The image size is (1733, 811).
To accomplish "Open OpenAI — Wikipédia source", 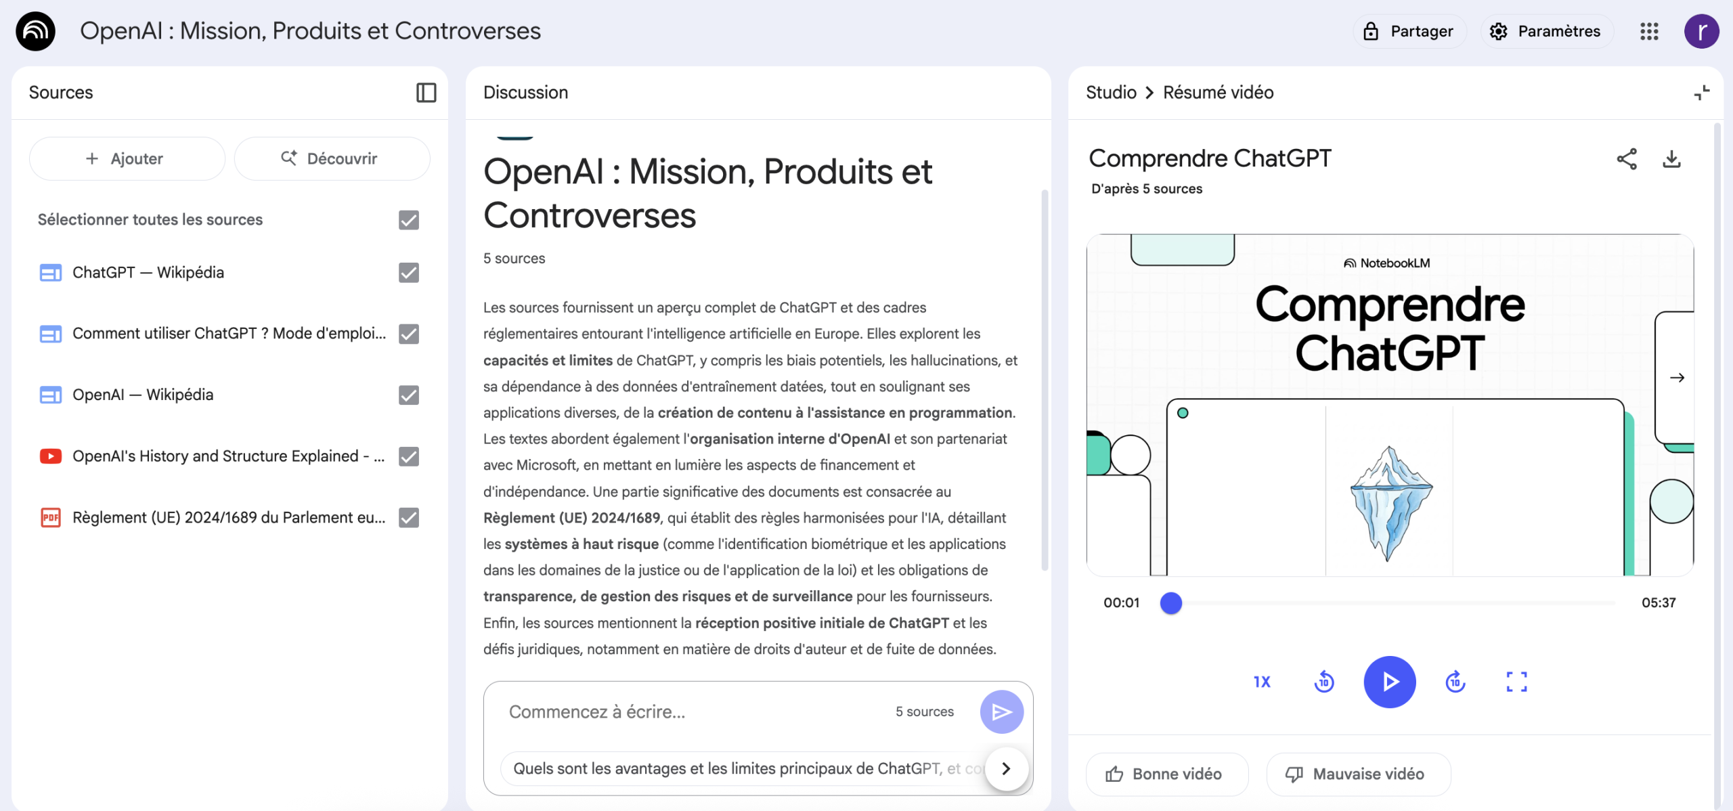I will [143, 395].
